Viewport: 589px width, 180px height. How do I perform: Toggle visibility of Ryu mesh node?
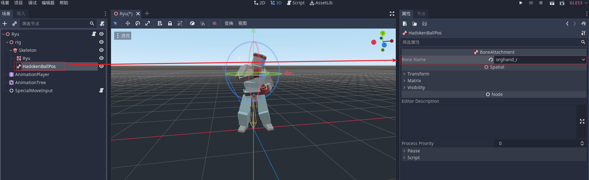point(101,58)
